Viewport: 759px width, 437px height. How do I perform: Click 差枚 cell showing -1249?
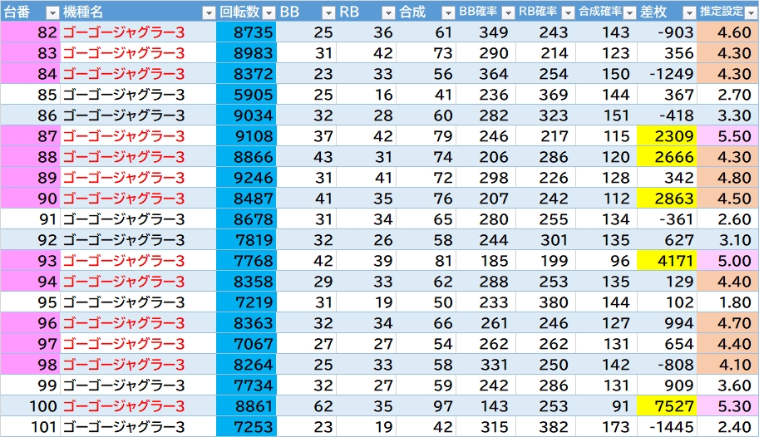[667, 74]
